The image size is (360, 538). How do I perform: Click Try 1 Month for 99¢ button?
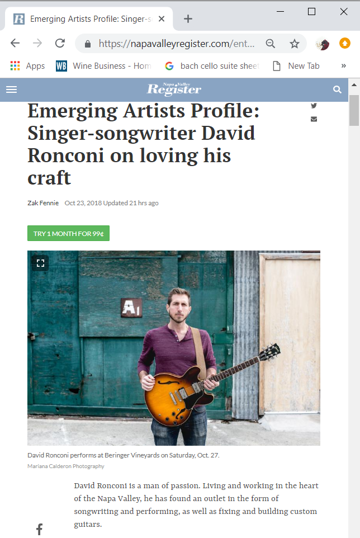[x=69, y=233]
